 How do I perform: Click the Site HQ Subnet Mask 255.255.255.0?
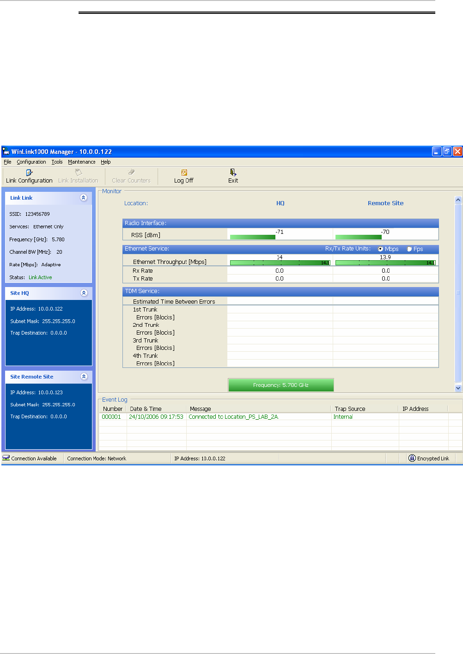[59, 321]
